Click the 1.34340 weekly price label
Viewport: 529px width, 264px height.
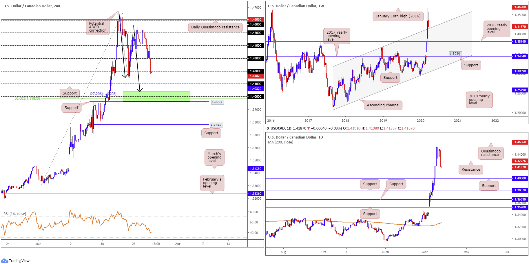[520, 57]
